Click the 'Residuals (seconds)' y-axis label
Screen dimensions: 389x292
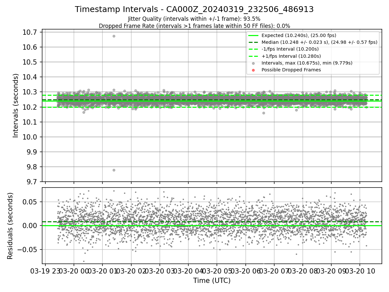click(10, 226)
